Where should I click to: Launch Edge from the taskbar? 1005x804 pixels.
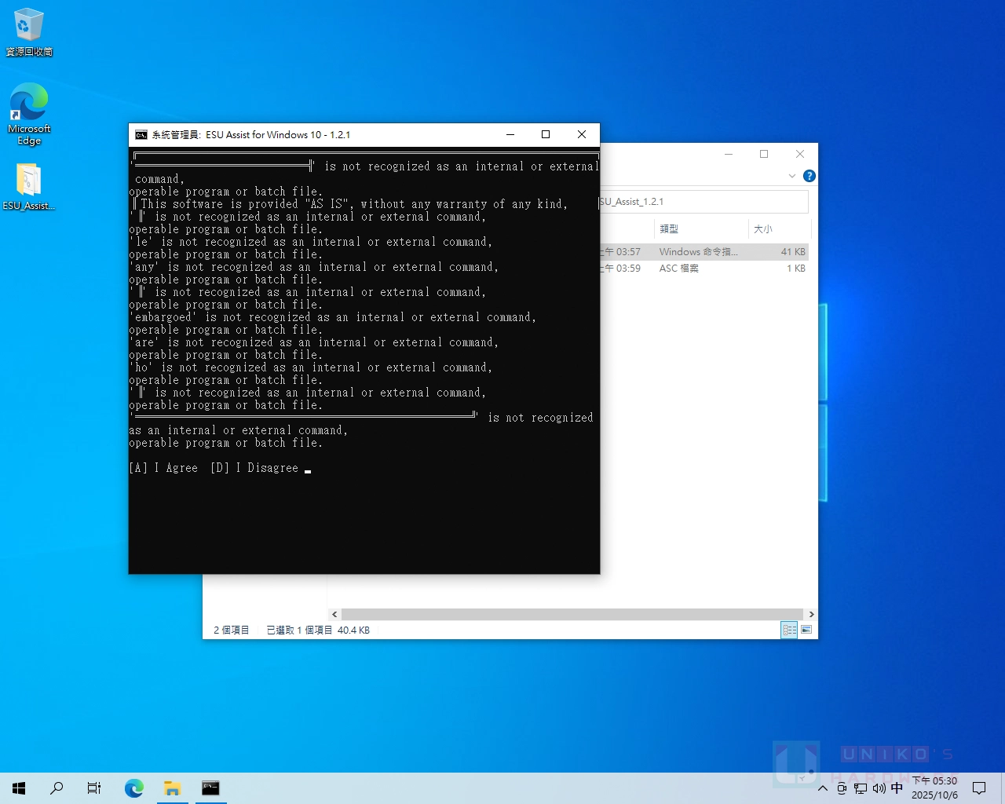(134, 788)
